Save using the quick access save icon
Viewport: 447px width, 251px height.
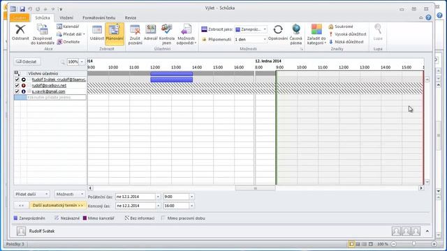coord(22,9)
